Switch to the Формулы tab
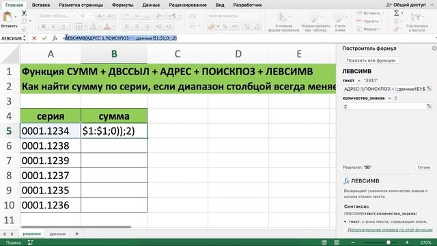The width and height of the screenshot is (437, 246). [122, 5]
